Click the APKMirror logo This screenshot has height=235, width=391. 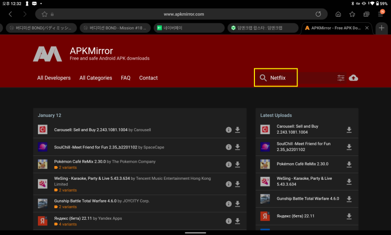pos(48,54)
